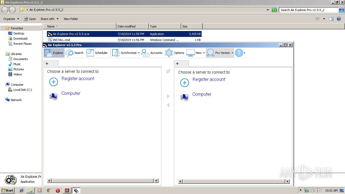Launch Internet Explorer from taskbar

click(22, 190)
